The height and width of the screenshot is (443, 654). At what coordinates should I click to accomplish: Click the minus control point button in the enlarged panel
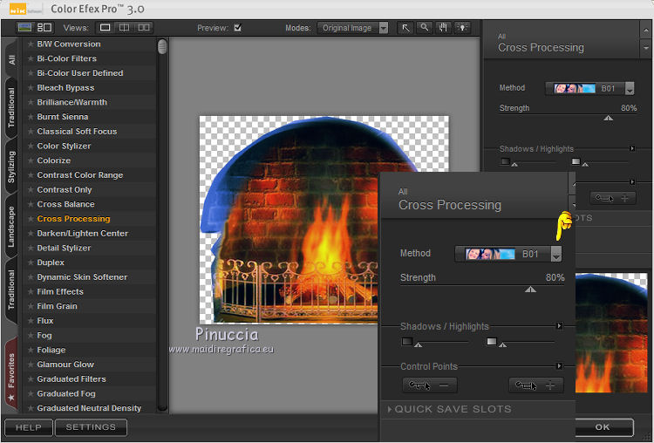(x=430, y=385)
